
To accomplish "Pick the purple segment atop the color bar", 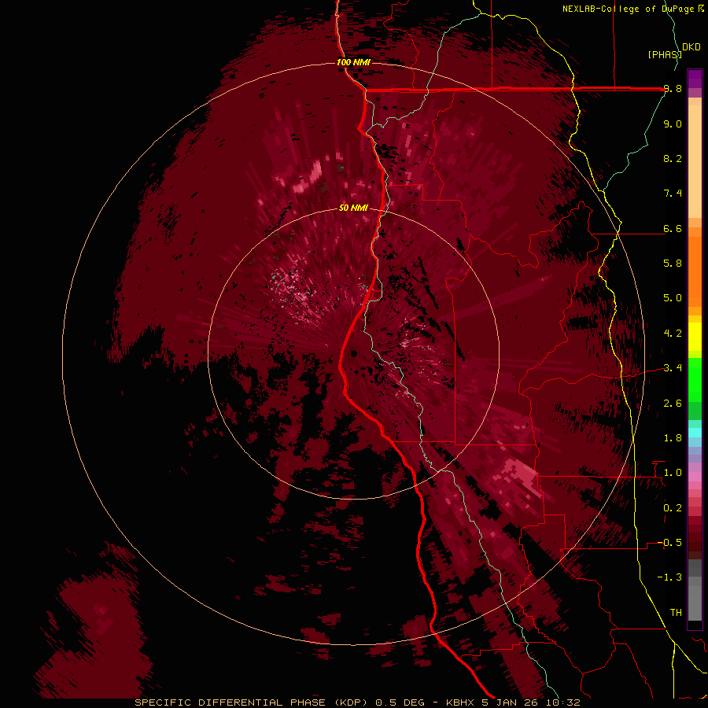I will pyautogui.click(x=695, y=79).
